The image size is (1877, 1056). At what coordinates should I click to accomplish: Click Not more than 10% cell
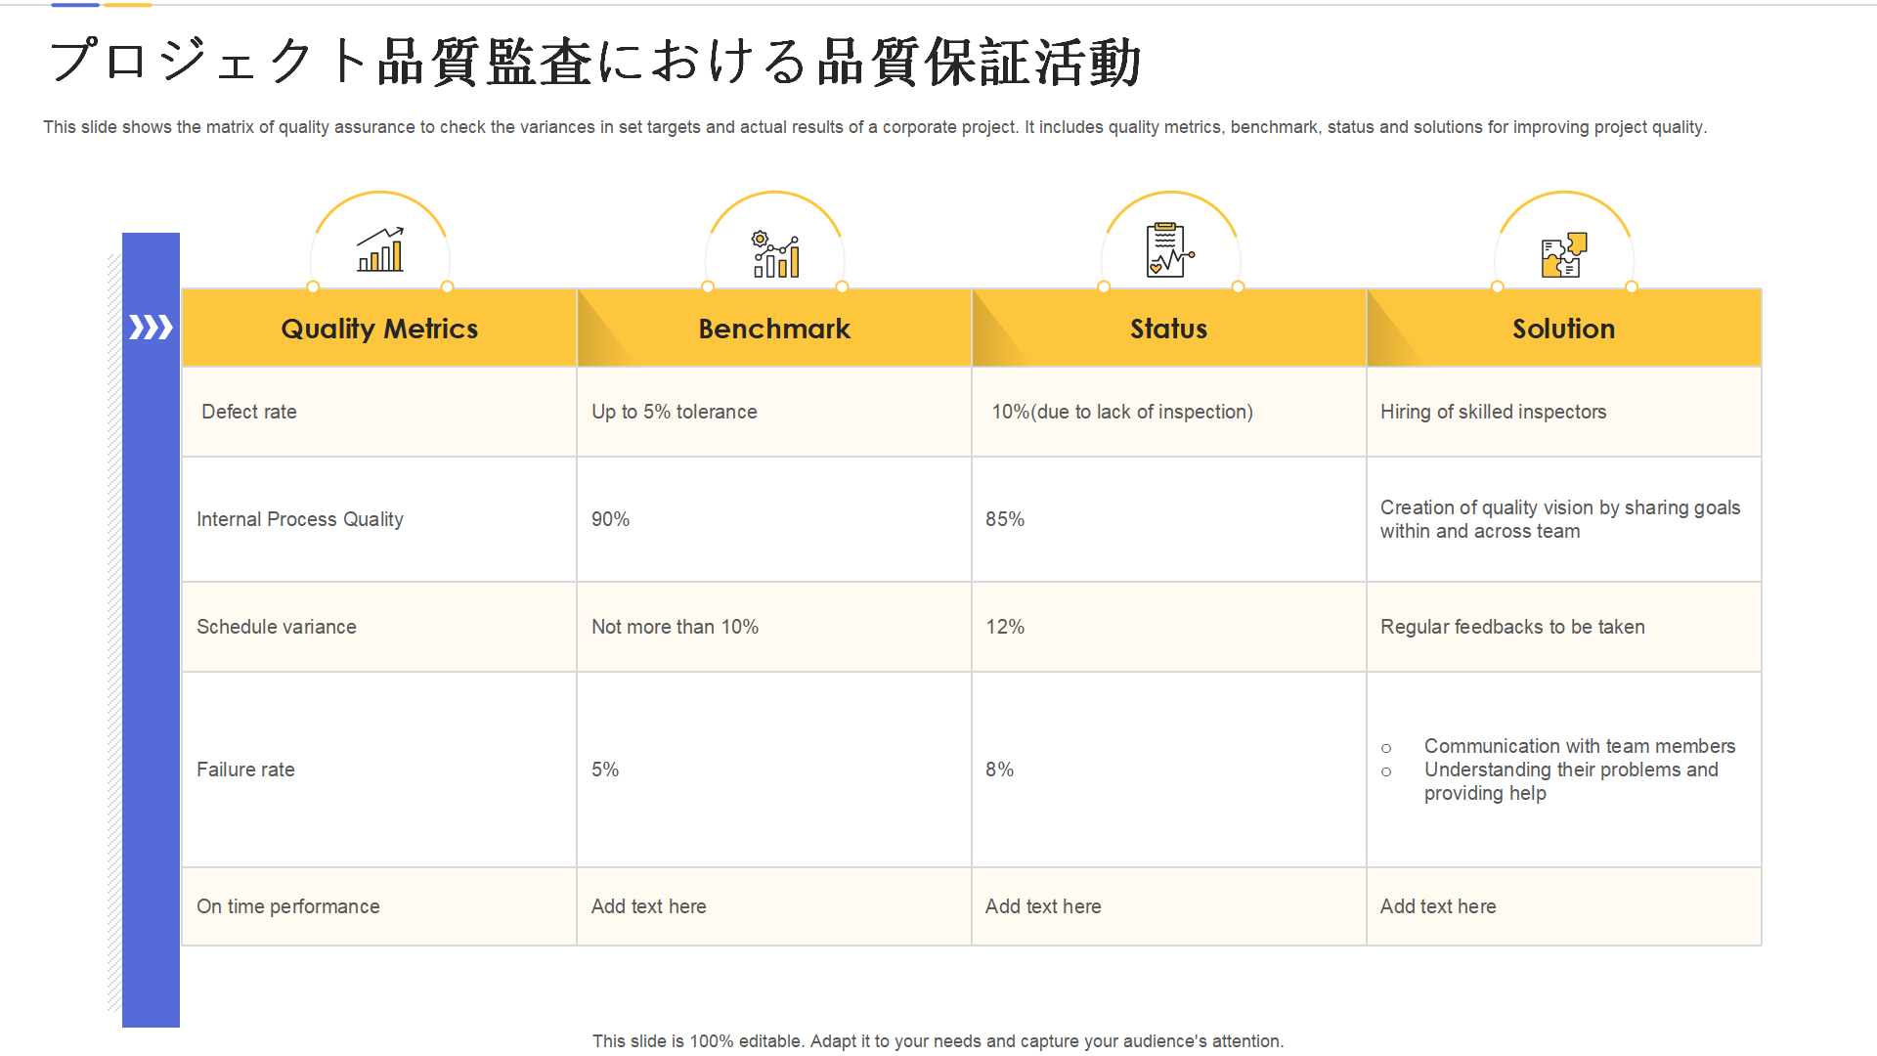click(774, 627)
